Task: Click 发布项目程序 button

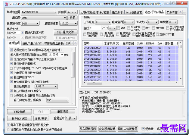Action: coord(88,129)
